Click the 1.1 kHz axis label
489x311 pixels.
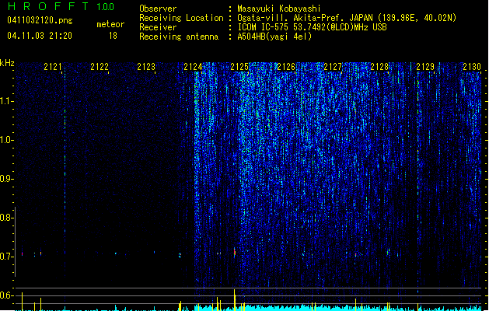6,101
